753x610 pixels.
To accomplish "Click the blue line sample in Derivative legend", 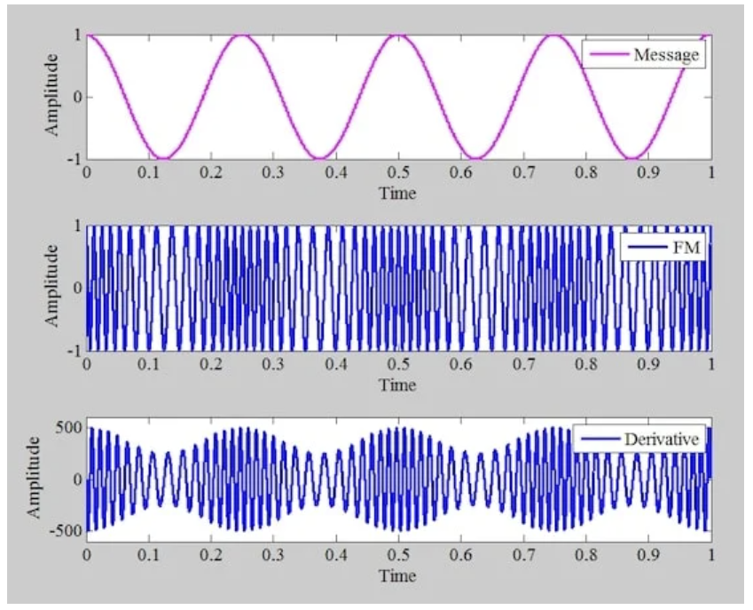I will pos(600,439).
